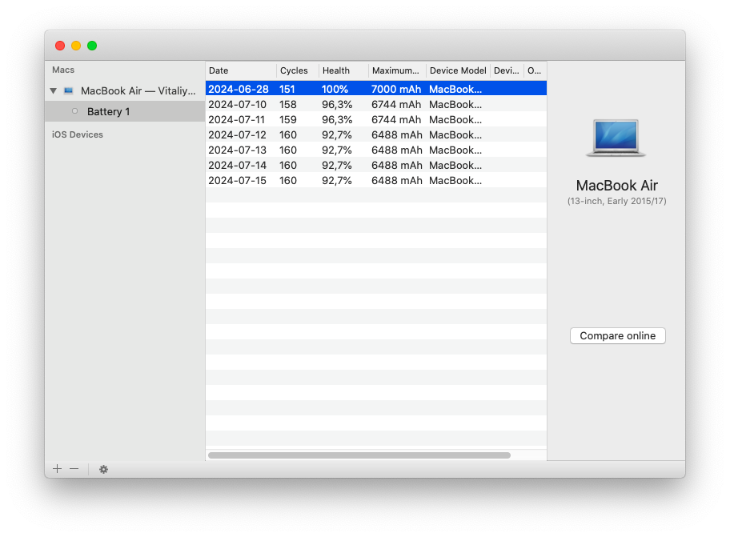Click the 13-inch, Early 2015/17 subtitle

click(617, 201)
